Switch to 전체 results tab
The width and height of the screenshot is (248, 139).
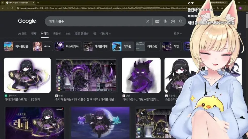tap(34, 33)
